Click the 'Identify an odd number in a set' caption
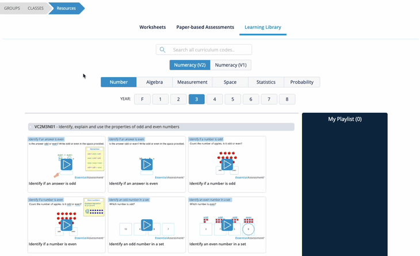 pos(136,244)
